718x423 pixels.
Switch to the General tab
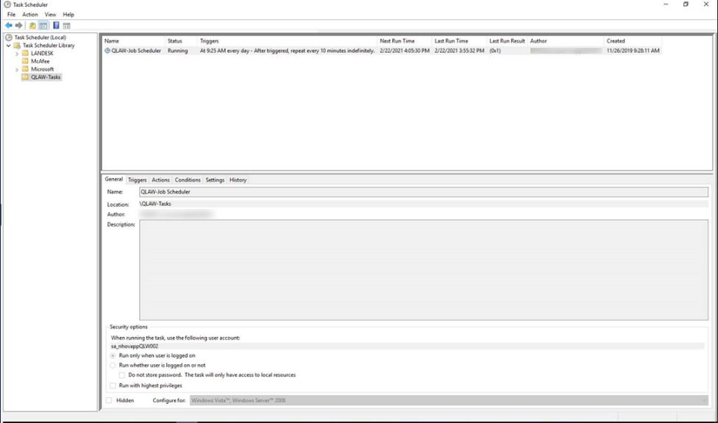113,179
